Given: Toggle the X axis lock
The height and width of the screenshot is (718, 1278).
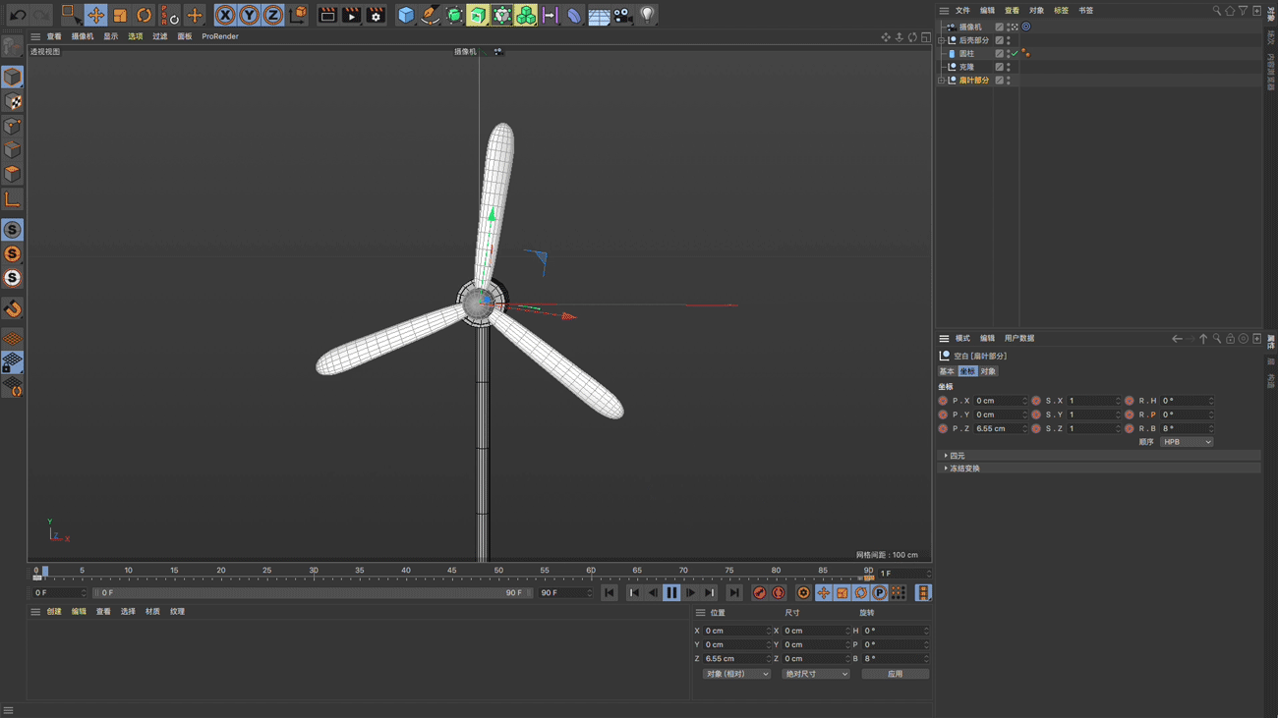Looking at the screenshot, I should tap(225, 15).
